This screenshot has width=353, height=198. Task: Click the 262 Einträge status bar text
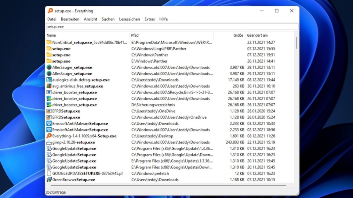pyautogui.click(x=56, y=193)
